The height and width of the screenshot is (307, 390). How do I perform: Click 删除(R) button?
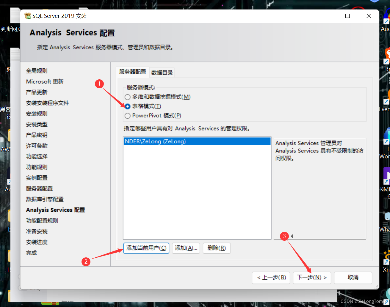[217, 248]
